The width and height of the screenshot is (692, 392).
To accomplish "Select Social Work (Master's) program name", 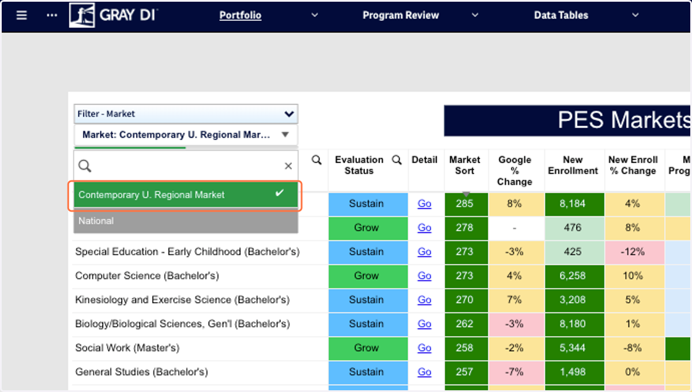I will [x=127, y=348].
